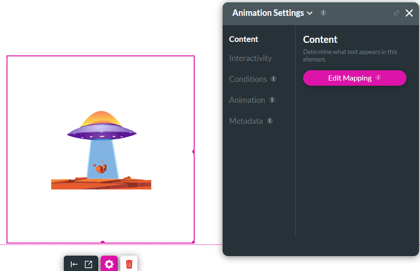Viewport: 420px width, 271px height.
Task: Switch to the Interactivity tab
Action: click(x=250, y=58)
